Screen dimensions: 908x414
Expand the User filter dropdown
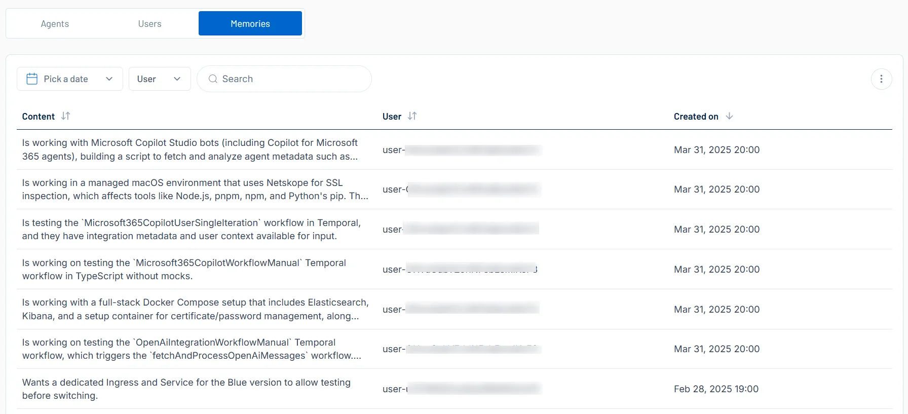click(160, 79)
